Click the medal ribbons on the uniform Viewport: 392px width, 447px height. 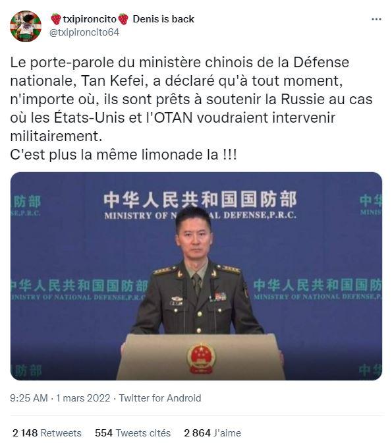219,297
